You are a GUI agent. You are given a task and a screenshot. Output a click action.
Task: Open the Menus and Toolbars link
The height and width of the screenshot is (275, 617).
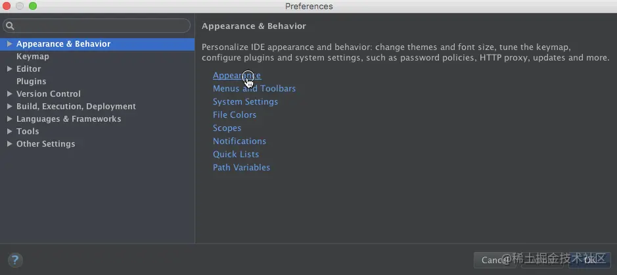click(254, 89)
